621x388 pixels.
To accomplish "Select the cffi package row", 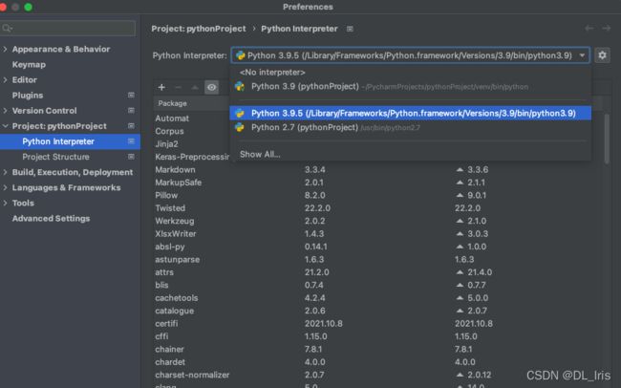I will coord(378,336).
